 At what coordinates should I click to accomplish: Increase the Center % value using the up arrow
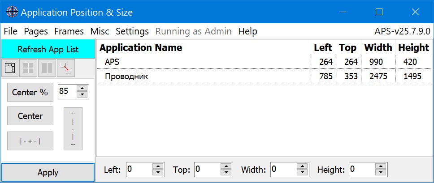82,89
